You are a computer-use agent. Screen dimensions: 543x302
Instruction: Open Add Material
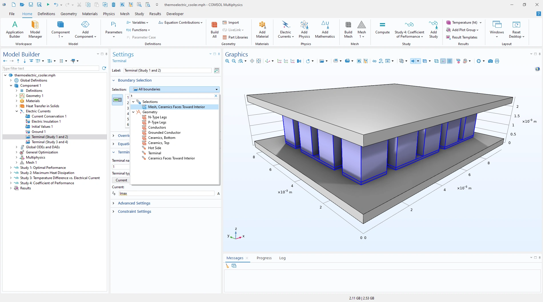coord(262,29)
